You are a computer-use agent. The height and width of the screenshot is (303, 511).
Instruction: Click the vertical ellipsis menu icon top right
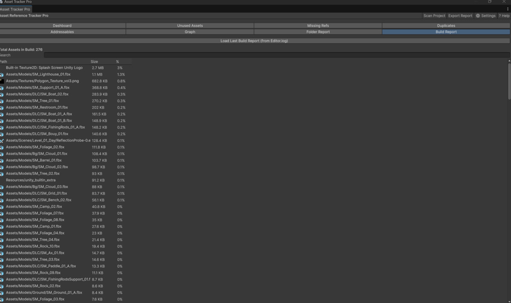[508, 9]
